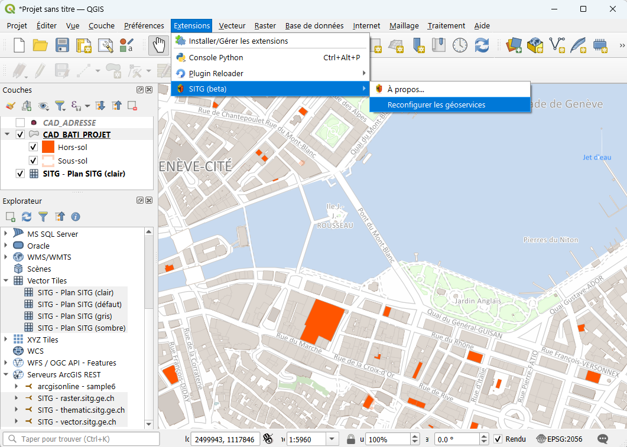Viewport: 627px width, 447px height.
Task: Click the EPSG:2056 CRS button
Action: pyautogui.click(x=560, y=439)
